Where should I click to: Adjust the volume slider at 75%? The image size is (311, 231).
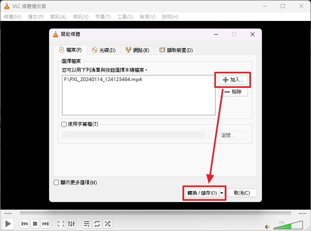point(291,225)
